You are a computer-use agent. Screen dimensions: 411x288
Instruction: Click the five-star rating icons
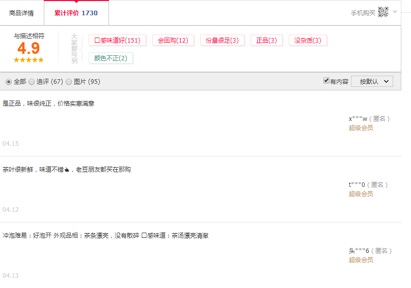[29, 60]
